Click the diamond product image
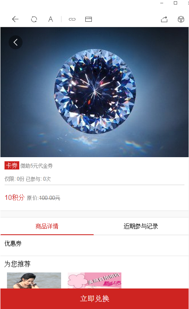The width and height of the screenshot is (189, 309). pyautogui.click(x=94, y=92)
